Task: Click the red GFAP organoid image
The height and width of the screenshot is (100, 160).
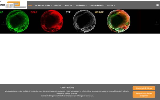Action: [x=52, y=21]
